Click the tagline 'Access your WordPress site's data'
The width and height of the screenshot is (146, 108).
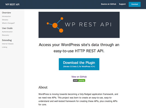coord(79,48)
